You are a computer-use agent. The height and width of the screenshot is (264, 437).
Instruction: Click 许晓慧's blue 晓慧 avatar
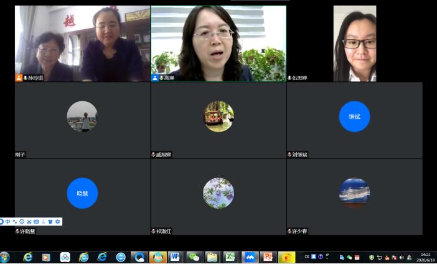(x=82, y=193)
